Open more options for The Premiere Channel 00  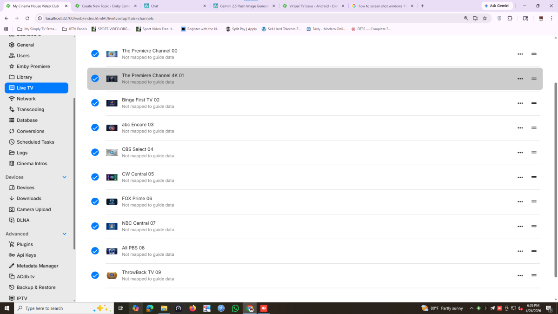coord(520,54)
